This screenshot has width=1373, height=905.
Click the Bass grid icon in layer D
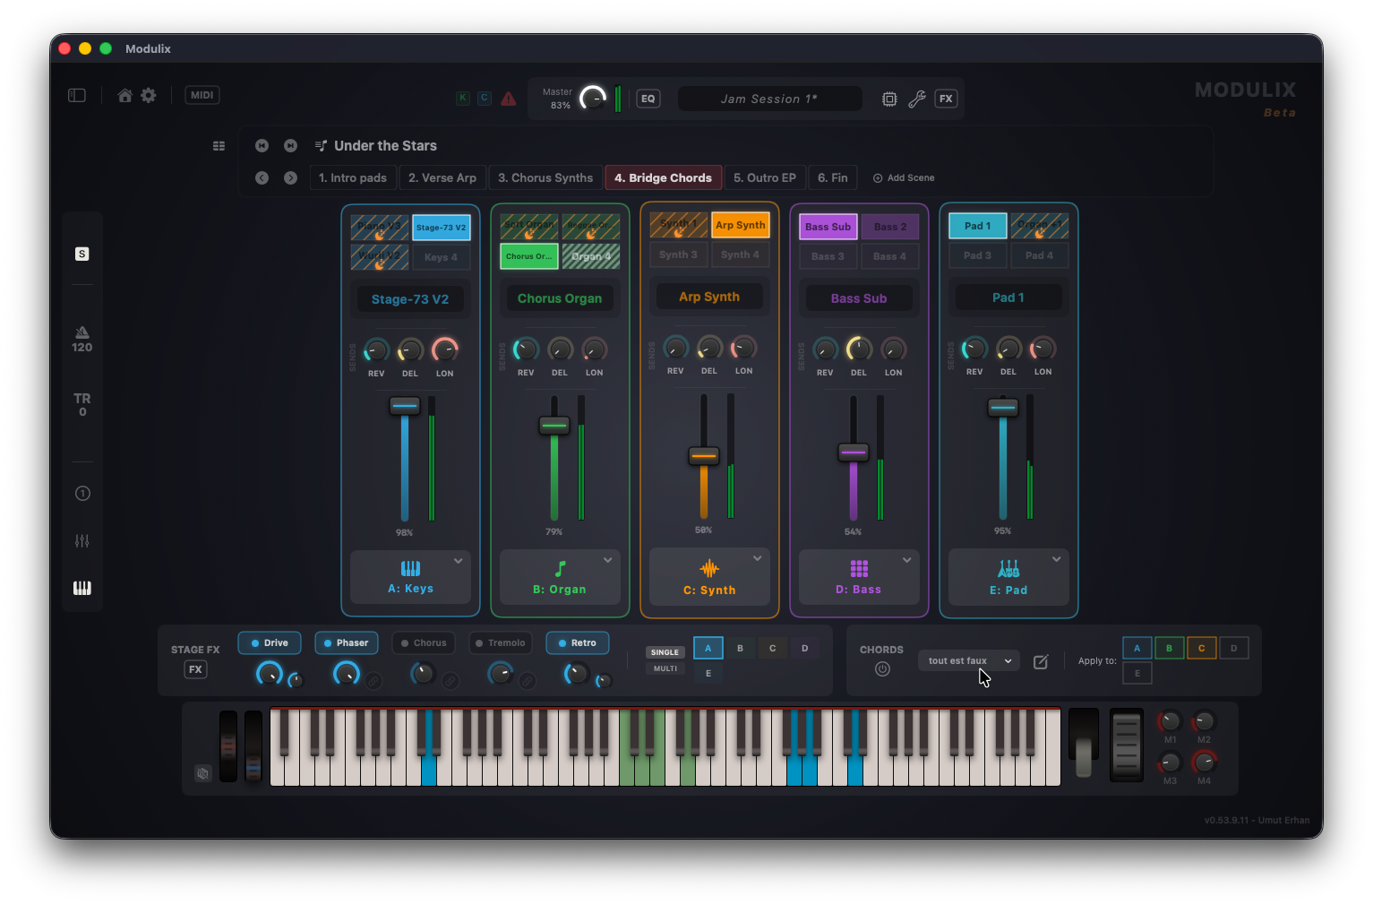859,568
